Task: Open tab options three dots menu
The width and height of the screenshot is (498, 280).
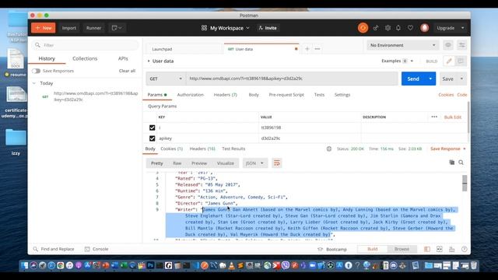Action: (317, 49)
